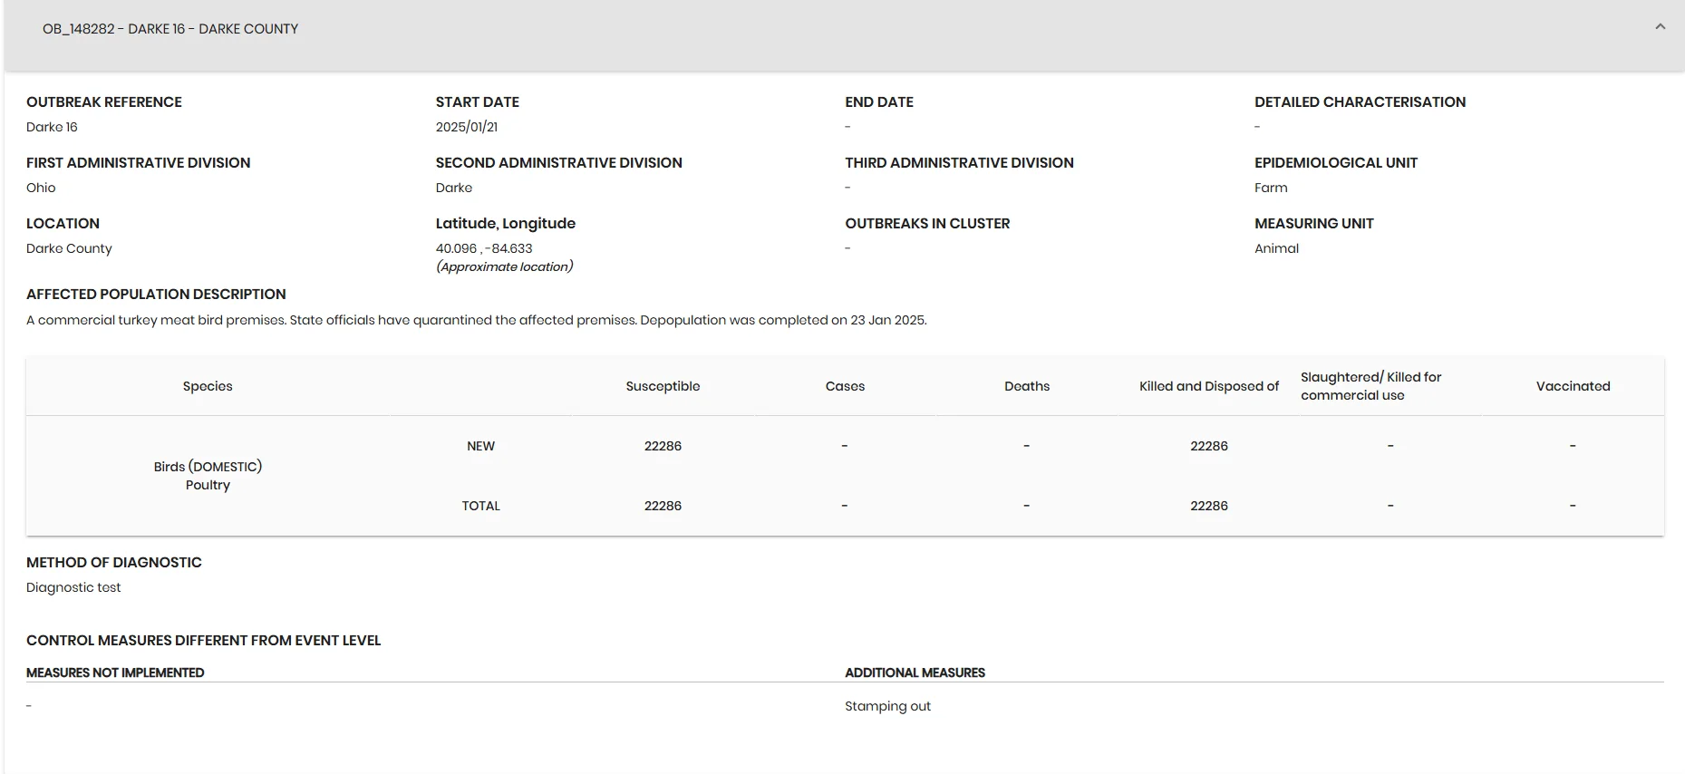Select the second administrative division Darke
This screenshot has height=774, width=1685.
coord(454,188)
